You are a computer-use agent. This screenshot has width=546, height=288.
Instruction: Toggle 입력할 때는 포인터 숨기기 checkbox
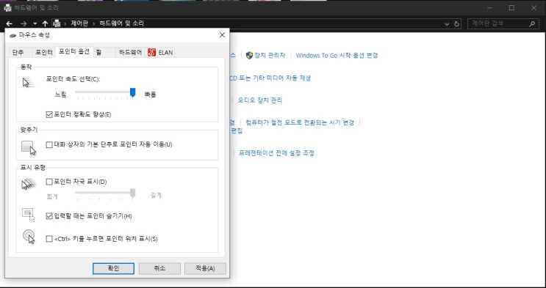point(49,216)
